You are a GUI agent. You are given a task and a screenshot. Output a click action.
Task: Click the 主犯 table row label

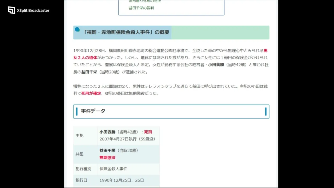pos(79,136)
